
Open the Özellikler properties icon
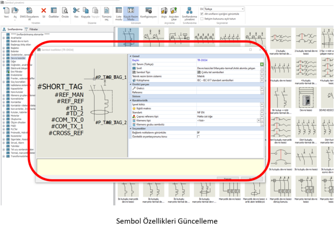point(54,10)
